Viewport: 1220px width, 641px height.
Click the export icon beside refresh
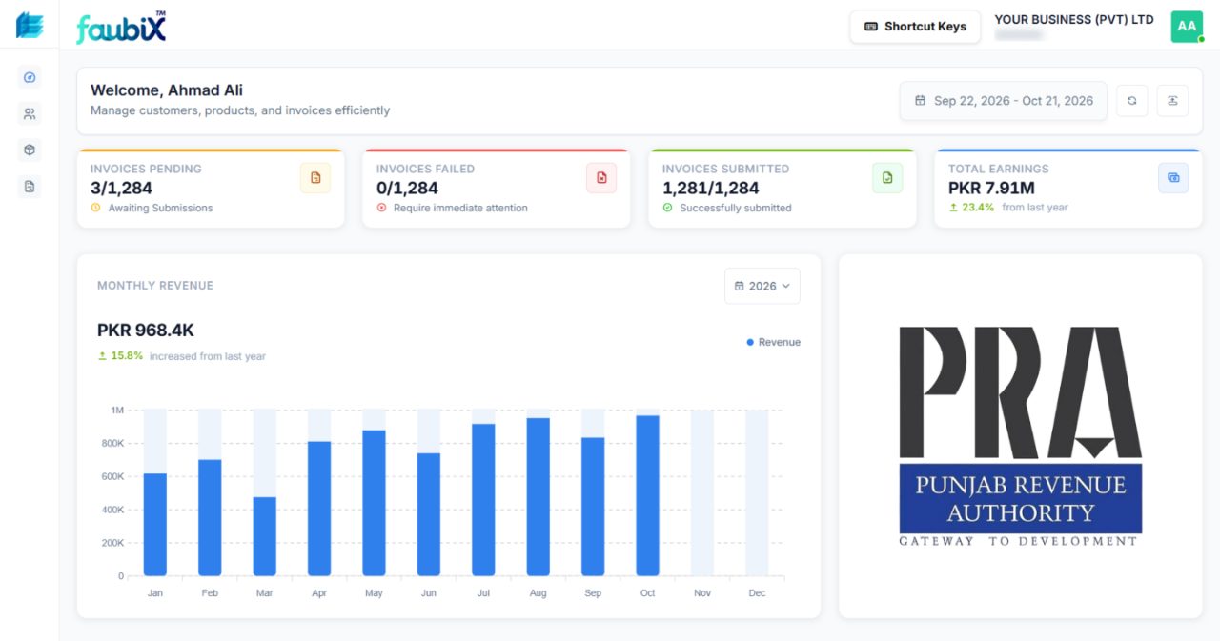pyautogui.click(x=1172, y=101)
